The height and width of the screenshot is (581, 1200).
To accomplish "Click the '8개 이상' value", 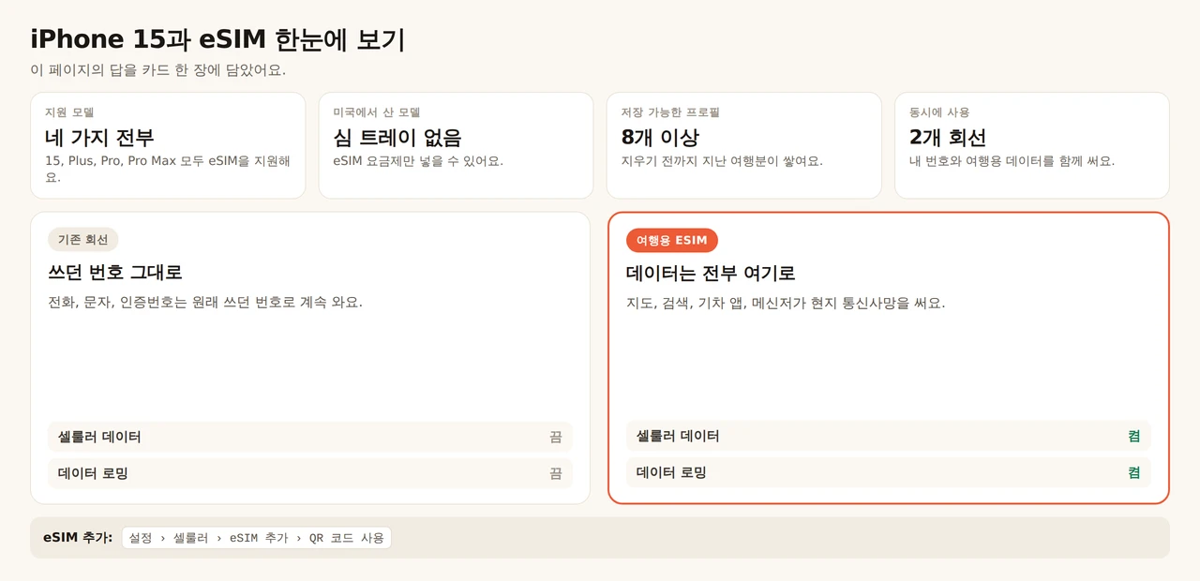I will point(660,138).
